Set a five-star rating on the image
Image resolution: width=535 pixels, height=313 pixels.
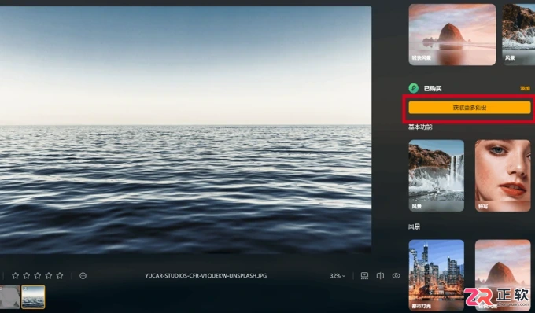60,275
